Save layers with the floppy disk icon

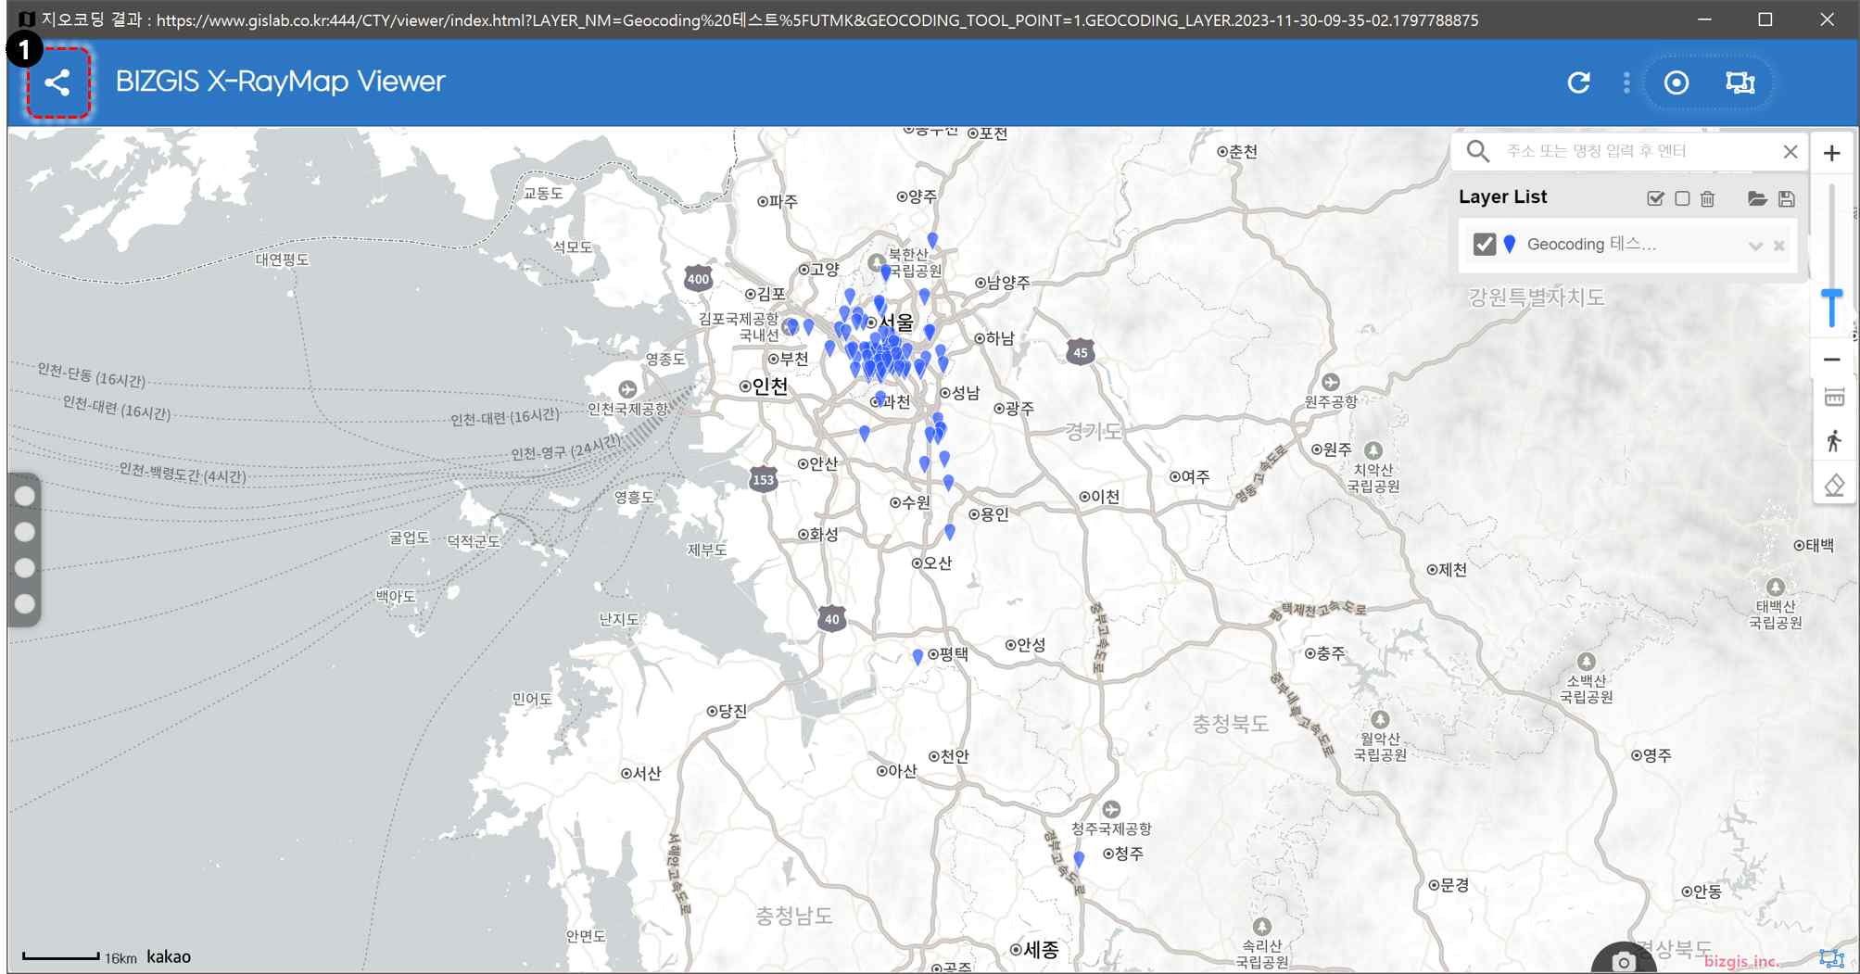click(x=1787, y=198)
